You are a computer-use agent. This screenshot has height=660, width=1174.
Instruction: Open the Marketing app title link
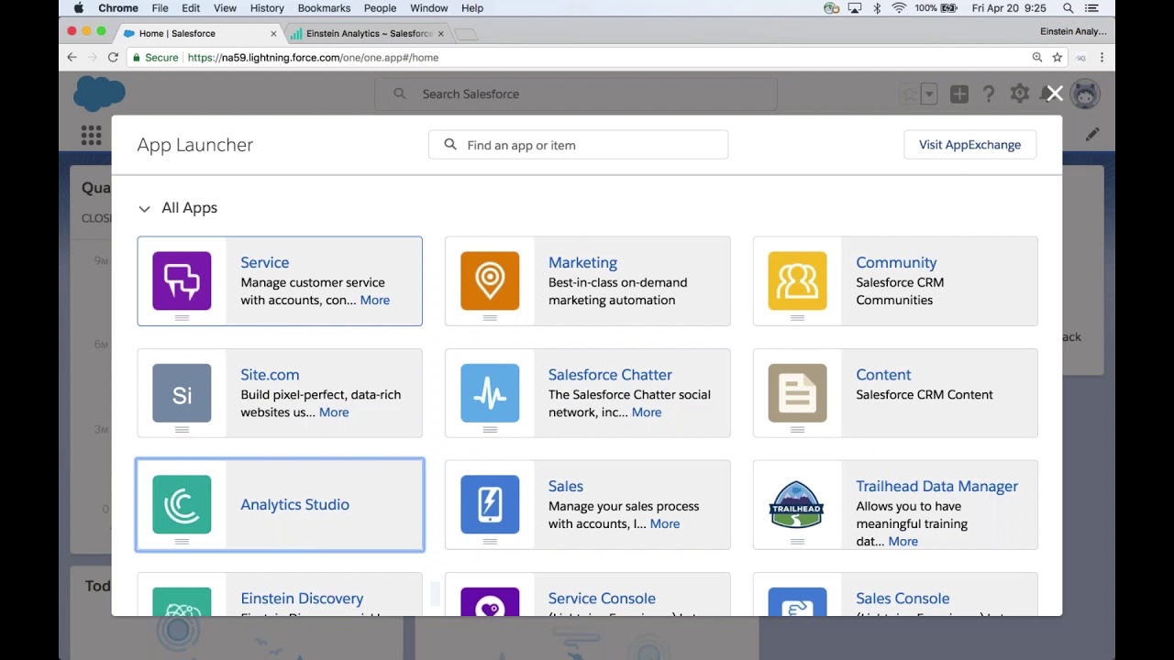coord(582,262)
